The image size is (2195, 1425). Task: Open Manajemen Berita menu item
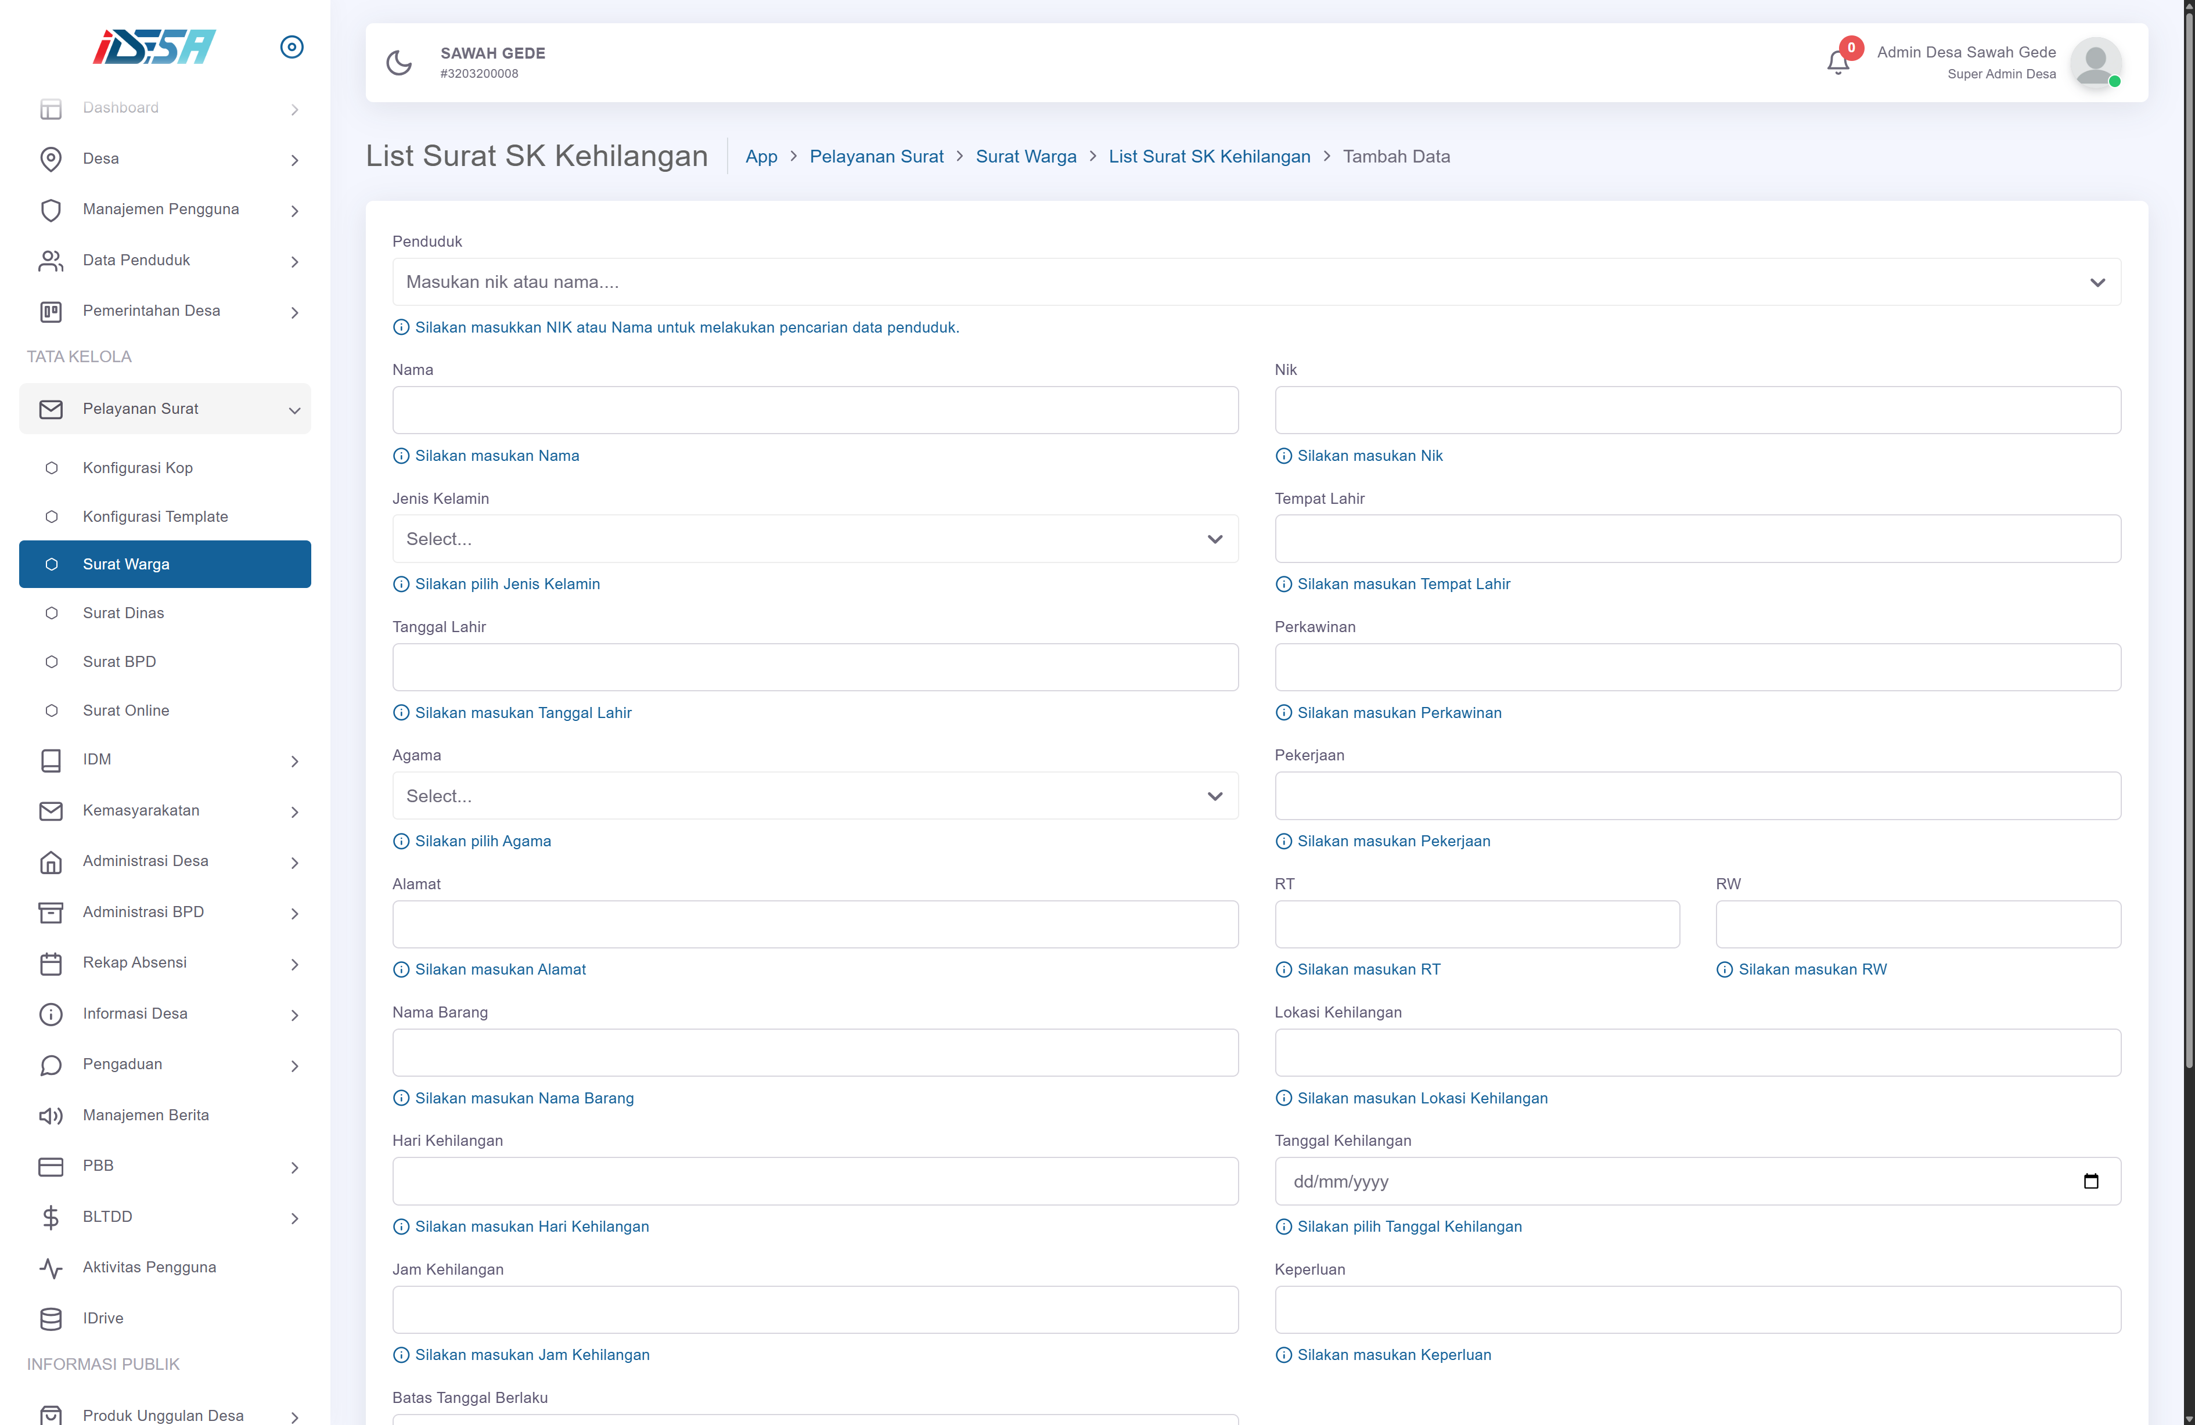145,1114
